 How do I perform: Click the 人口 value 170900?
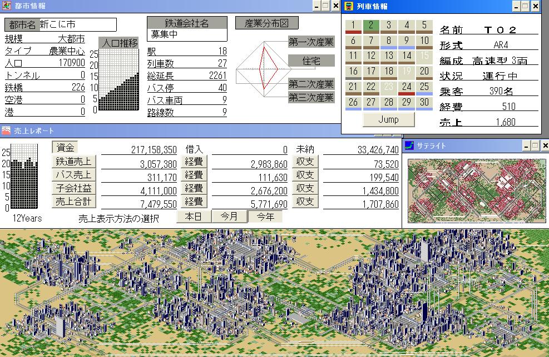[x=71, y=63]
